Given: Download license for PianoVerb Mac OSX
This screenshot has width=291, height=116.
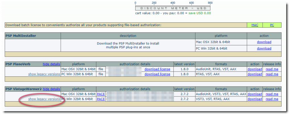Looking at the screenshot, I should (157, 69).
